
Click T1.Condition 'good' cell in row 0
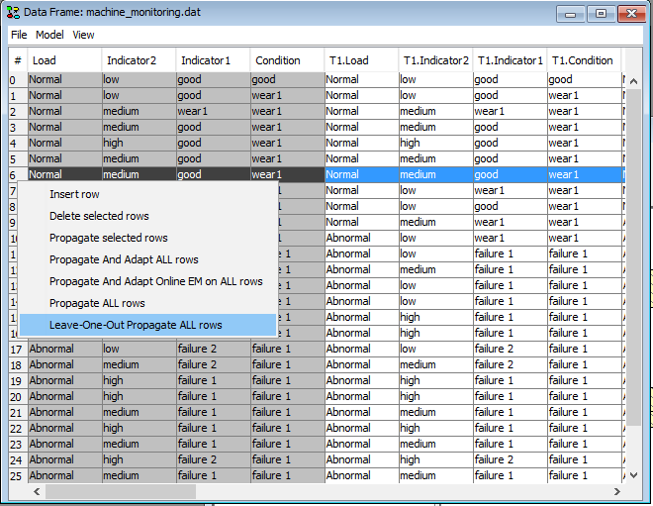tap(585, 79)
